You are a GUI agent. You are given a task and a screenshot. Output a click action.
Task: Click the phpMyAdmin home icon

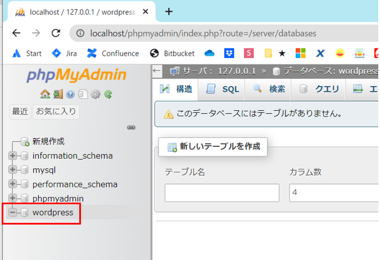(44, 95)
